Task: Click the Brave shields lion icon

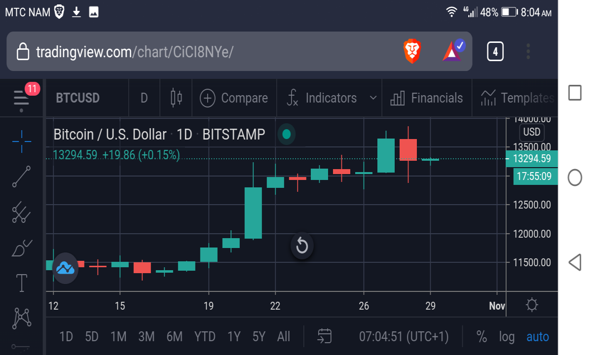Action: (412, 51)
